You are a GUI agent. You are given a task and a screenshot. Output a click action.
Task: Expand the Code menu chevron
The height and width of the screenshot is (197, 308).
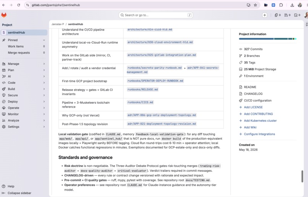44,83
